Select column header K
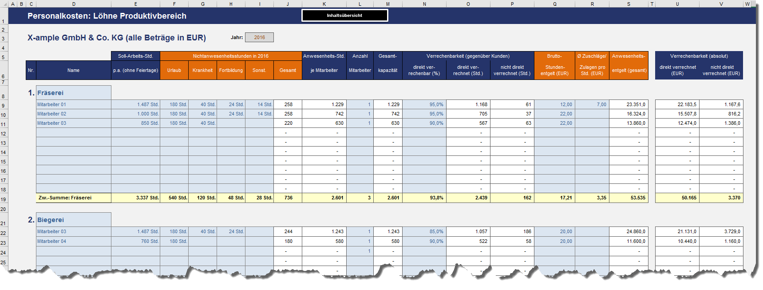 coord(324,4)
